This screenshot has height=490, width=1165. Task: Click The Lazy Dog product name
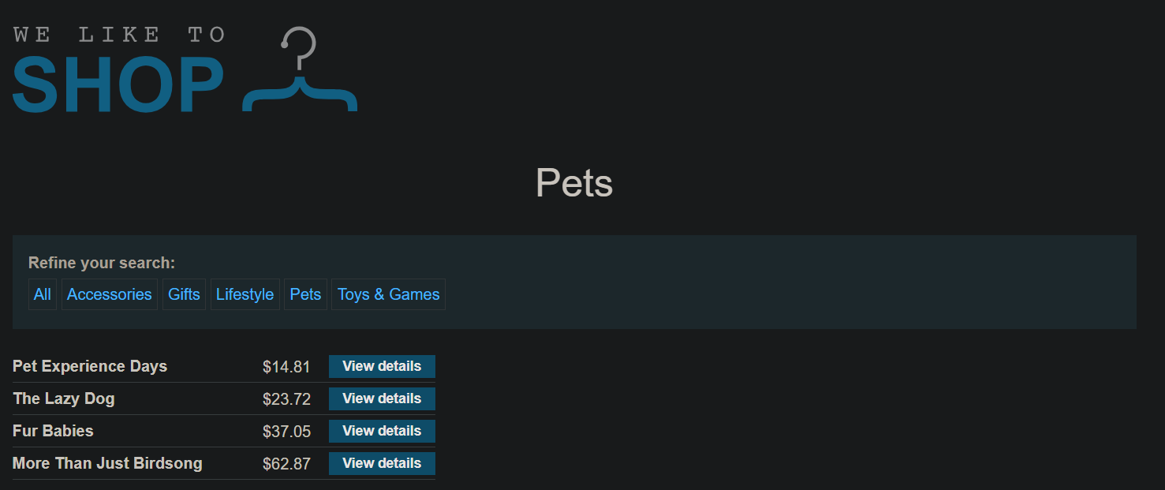(x=64, y=398)
